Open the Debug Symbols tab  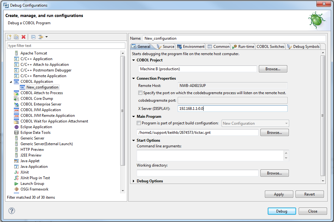point(303,47)
